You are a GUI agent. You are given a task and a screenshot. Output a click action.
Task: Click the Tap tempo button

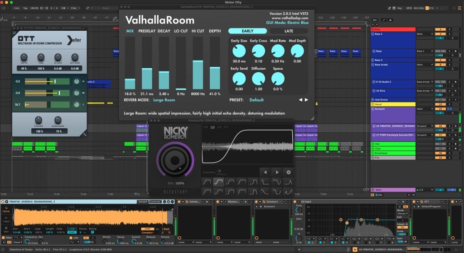click(25, 8)
